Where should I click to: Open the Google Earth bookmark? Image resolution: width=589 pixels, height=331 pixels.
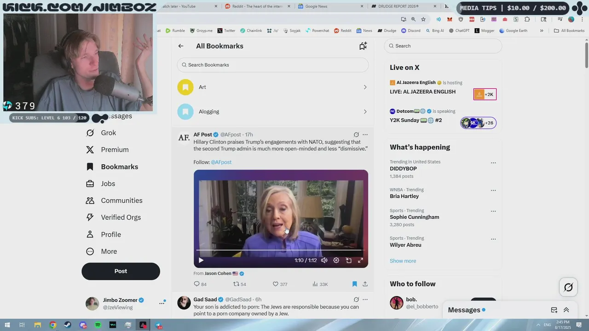tap(513, 31)
